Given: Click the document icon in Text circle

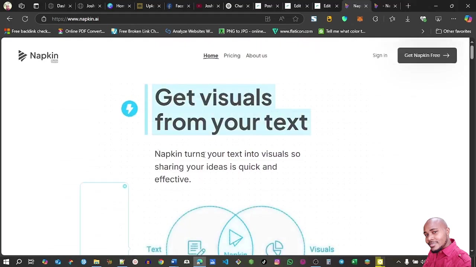Looking at the screenshot, I should pos(196,247).
